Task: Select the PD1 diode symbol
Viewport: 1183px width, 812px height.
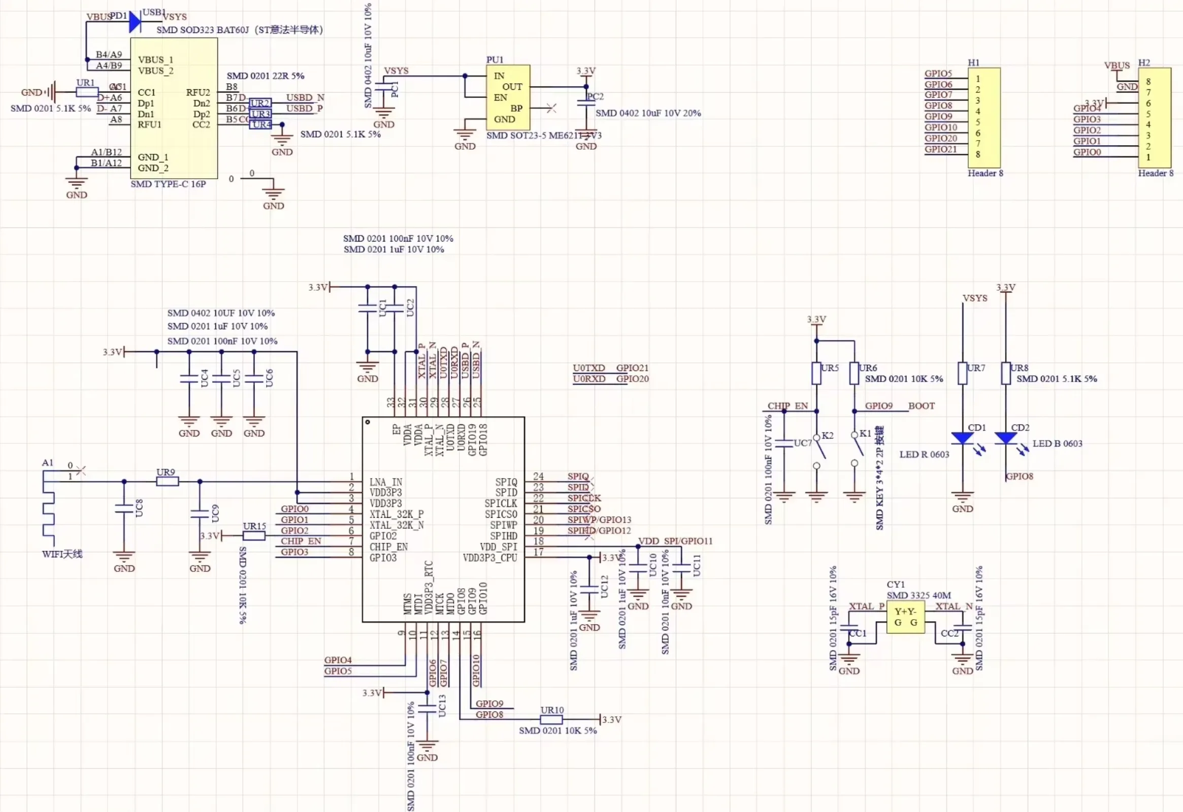Action: point(135,22)
